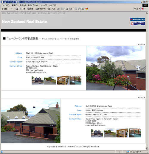Screen dimensions: 149x154
Task: Open second listing's wooden interior thumbnail
Action: click(x=122, y=133)
